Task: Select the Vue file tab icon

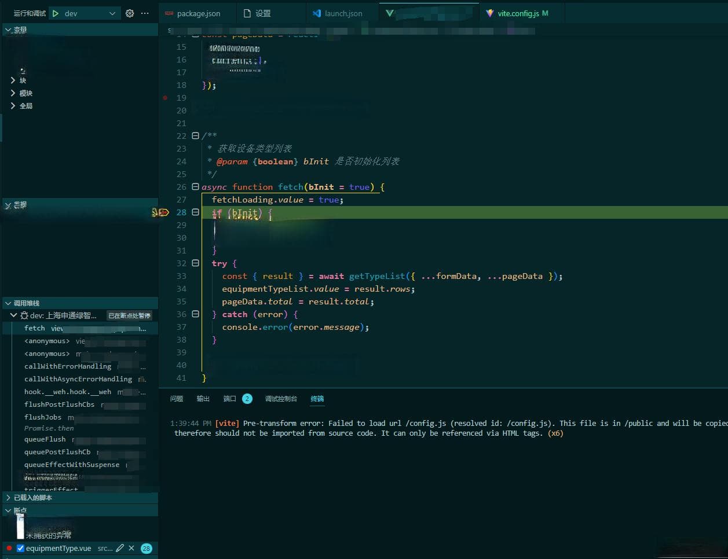Action: click(x=390, y=13)
